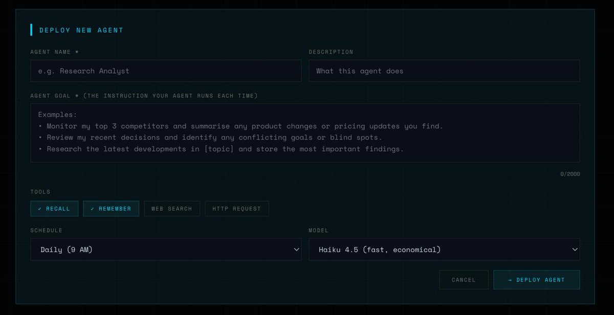
Task: Disable the Remember tool toggle
Action: pos(111,209)
